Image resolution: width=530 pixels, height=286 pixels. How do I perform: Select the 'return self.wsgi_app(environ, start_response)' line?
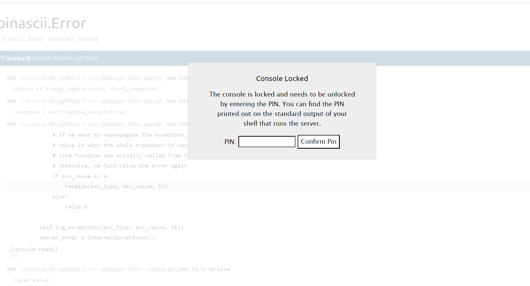[x=86, y=89]
